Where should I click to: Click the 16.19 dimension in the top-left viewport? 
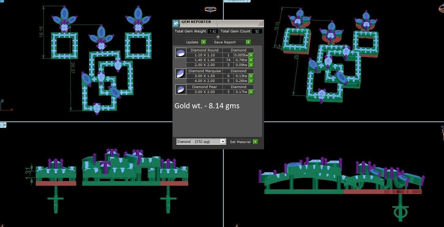click(41, 32)
